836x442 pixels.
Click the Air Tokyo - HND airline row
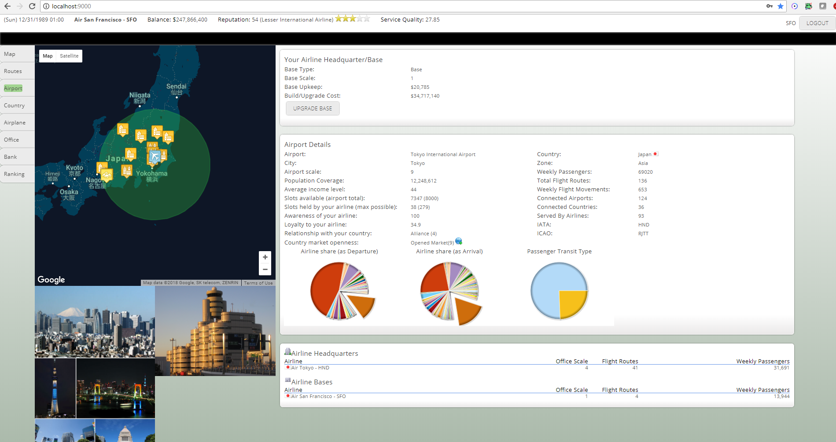(537, 368)
